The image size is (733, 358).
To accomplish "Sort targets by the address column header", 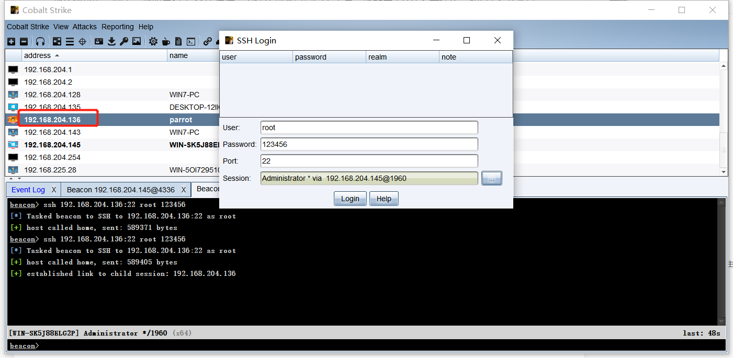I will click(x=94, y=55).
